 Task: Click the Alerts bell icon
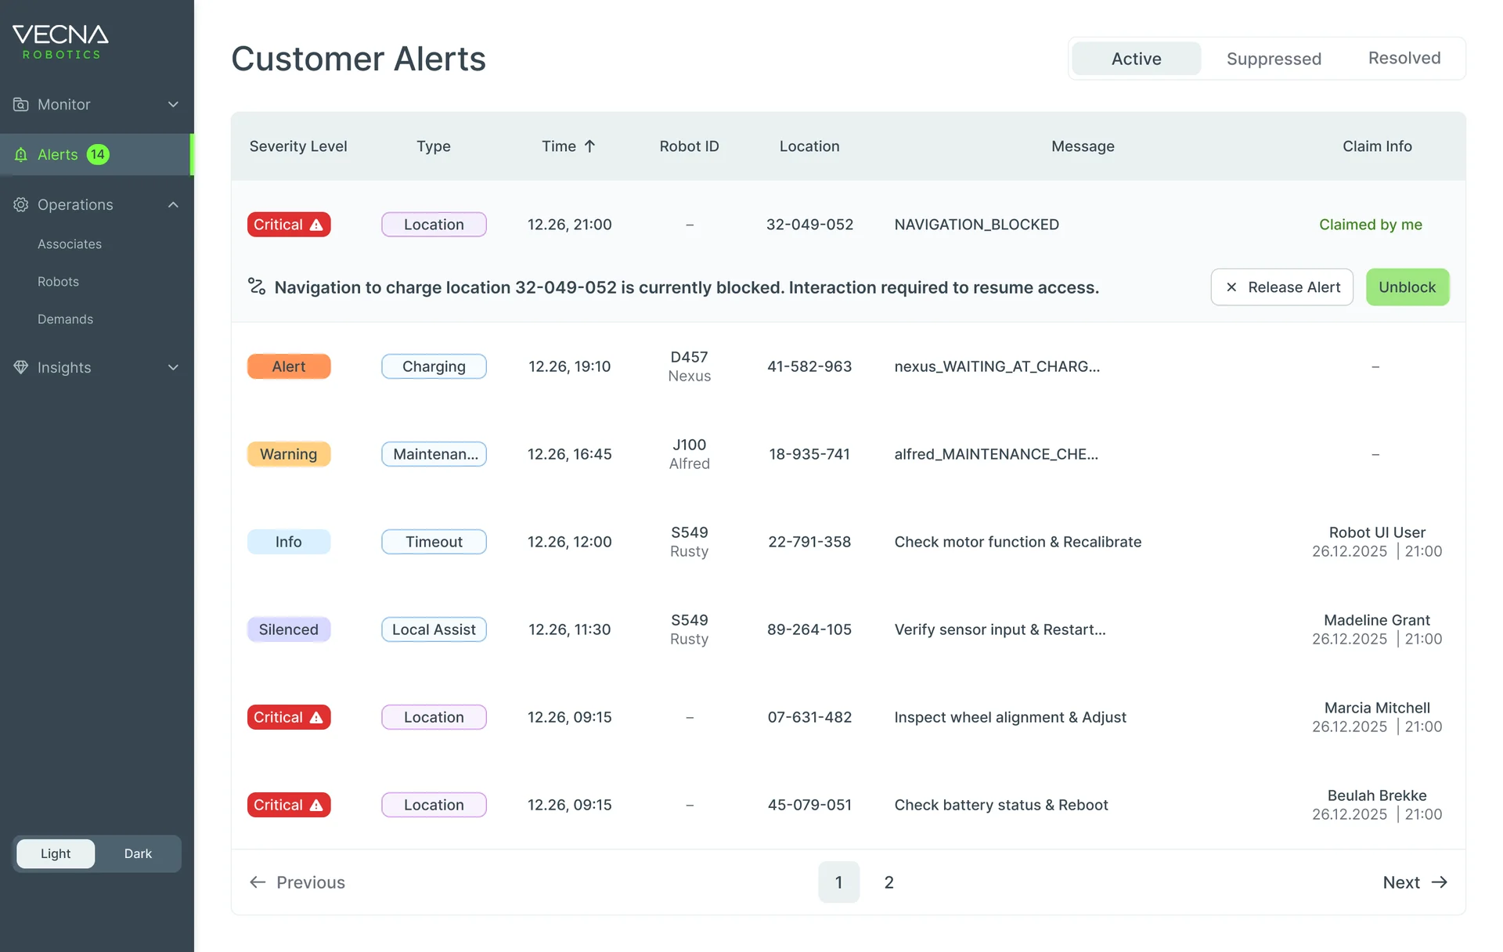[x=21, y=154]
